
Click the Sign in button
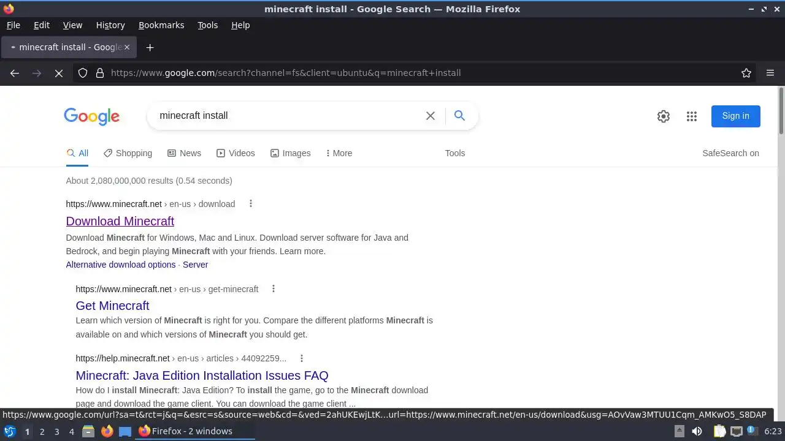[735, 116]
